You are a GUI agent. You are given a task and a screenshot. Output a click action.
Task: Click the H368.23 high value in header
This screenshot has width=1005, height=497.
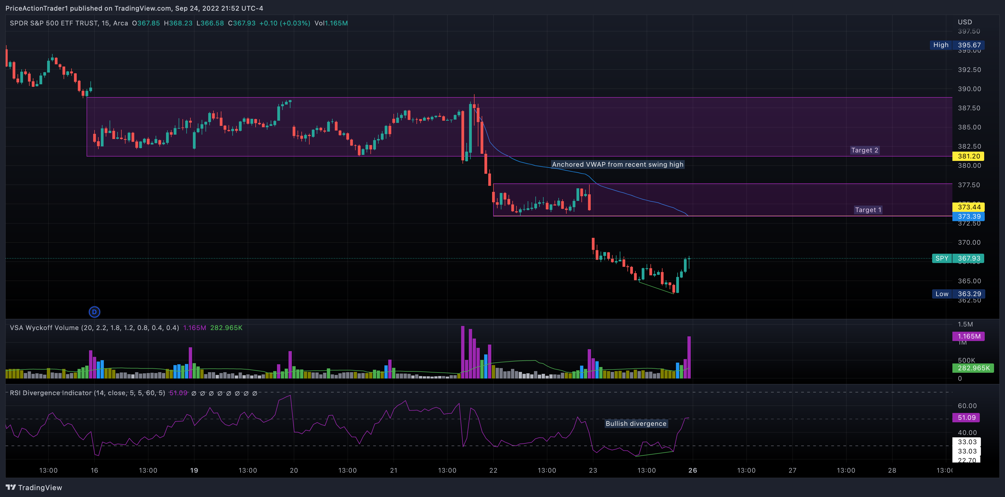tap(178, 23)
